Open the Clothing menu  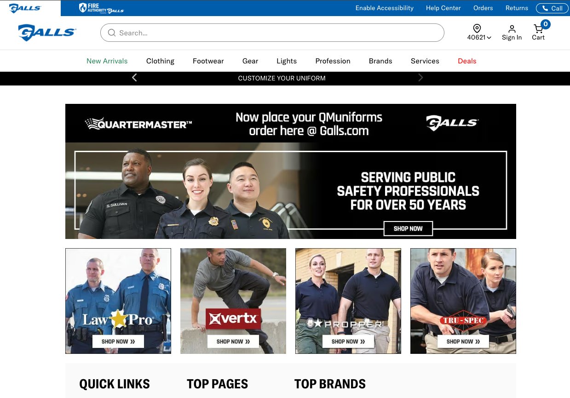click(160, 61)
